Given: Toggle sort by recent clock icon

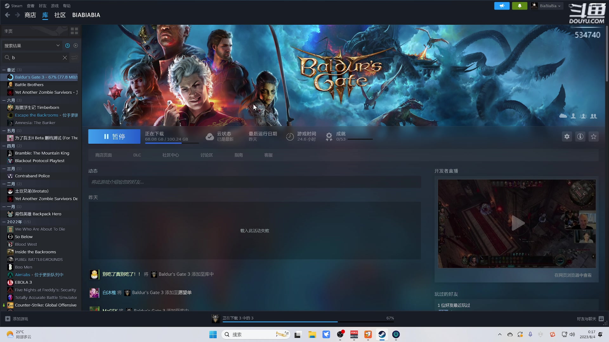Looking at the screenshot, I should (68, 46).
